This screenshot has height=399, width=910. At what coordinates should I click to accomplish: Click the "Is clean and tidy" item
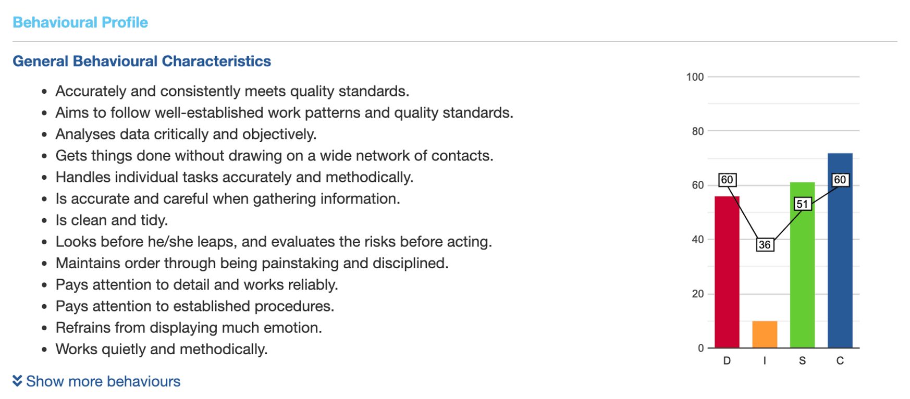pos(112,220)
